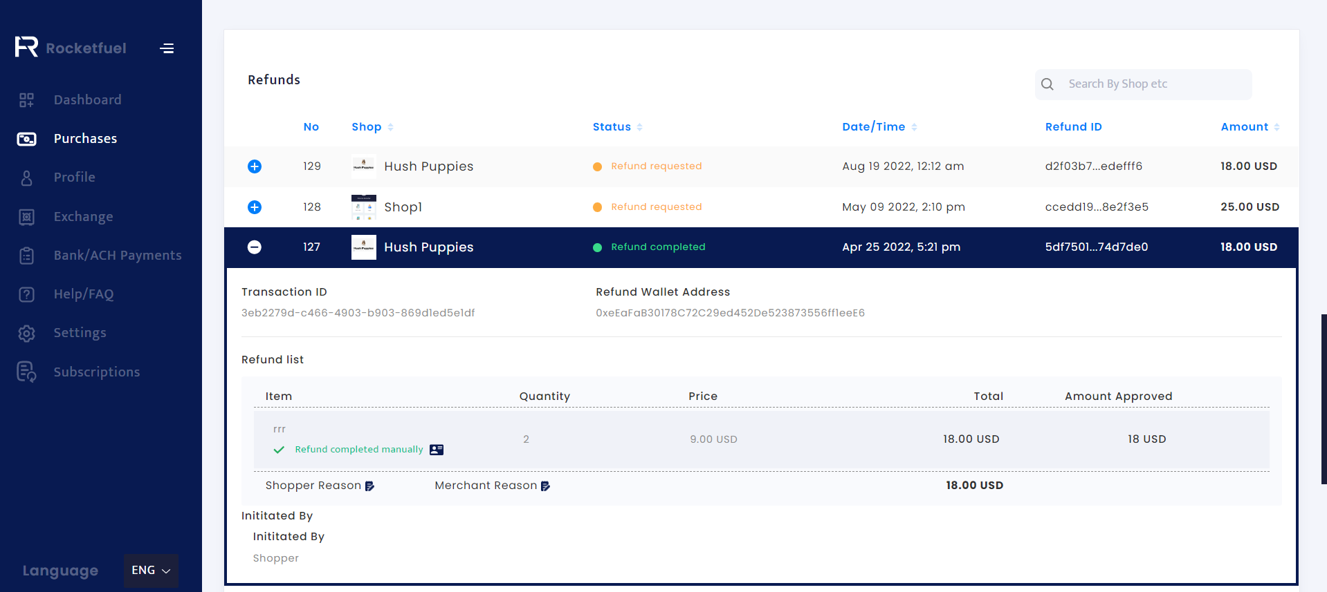Click the Subscriptions sidebar icon
Viewport: 1327px width, 592px height.
click(x=26, y=372)
